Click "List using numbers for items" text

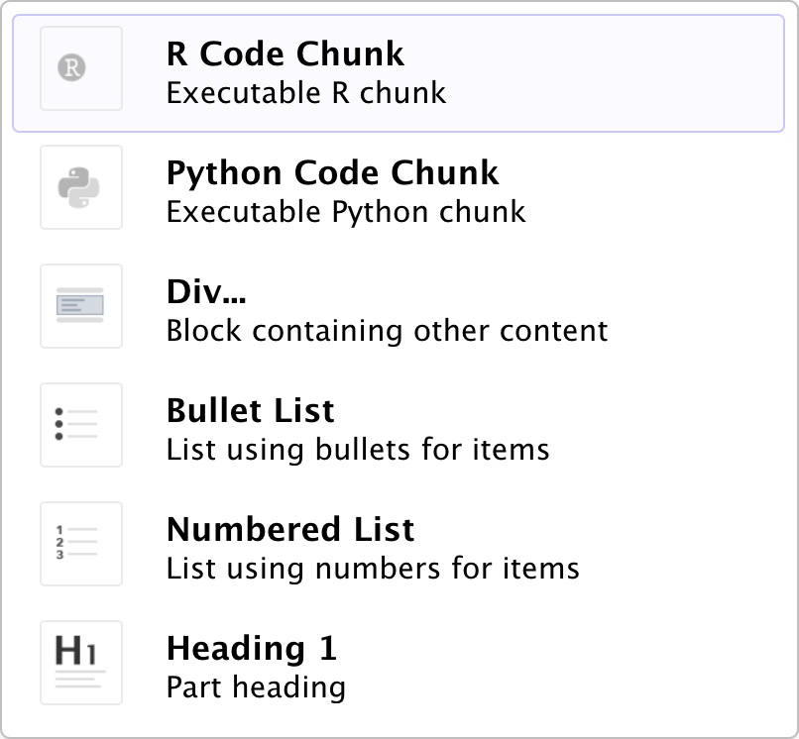(372, 569)
